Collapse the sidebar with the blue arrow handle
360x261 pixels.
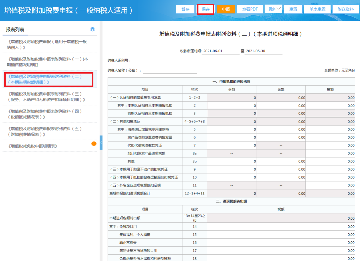pos(101,142)
